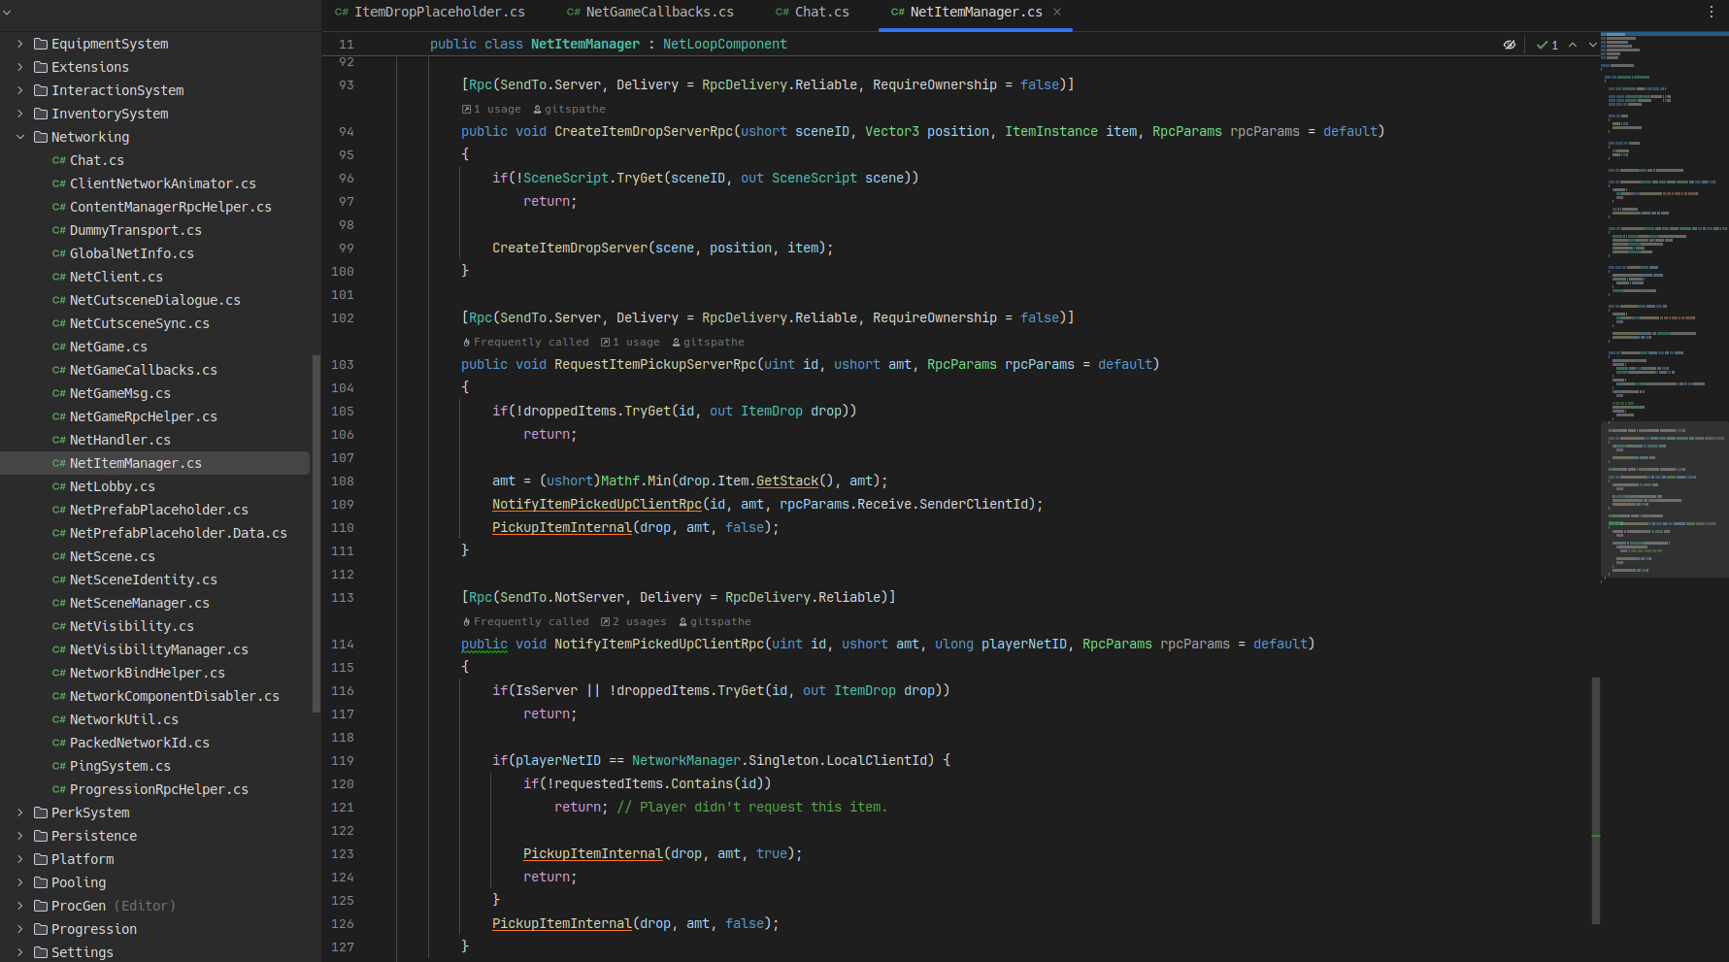
Task: Expand the PerkSystem folder
Action: click(19, 813)
